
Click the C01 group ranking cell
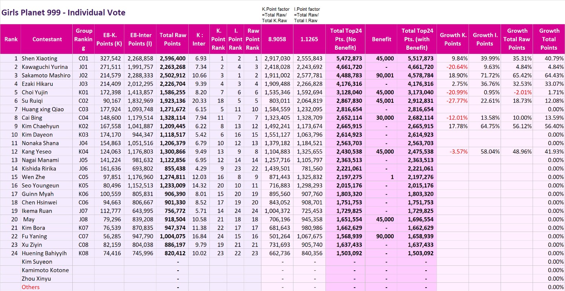pos(84,58)
